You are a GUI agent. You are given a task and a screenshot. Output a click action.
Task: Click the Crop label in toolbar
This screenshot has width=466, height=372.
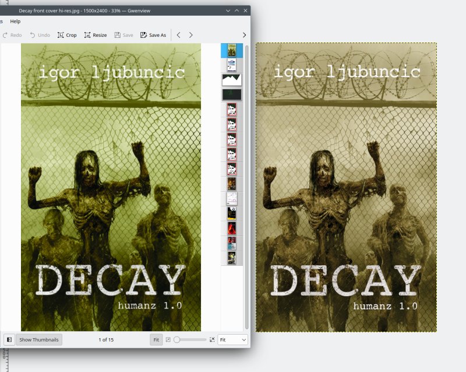pyautogui.click(x=71, y=35)
